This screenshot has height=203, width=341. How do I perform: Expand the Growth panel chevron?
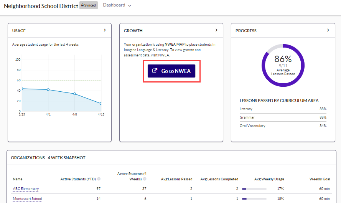tap(216, 30)
